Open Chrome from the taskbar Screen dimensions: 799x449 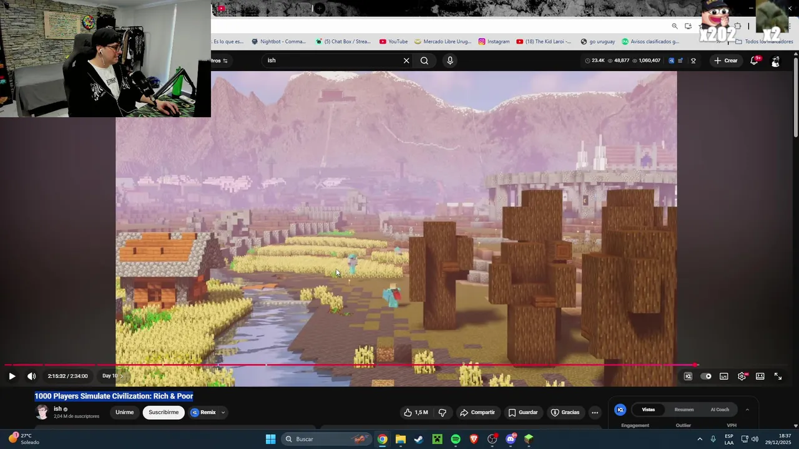(382, 439)
